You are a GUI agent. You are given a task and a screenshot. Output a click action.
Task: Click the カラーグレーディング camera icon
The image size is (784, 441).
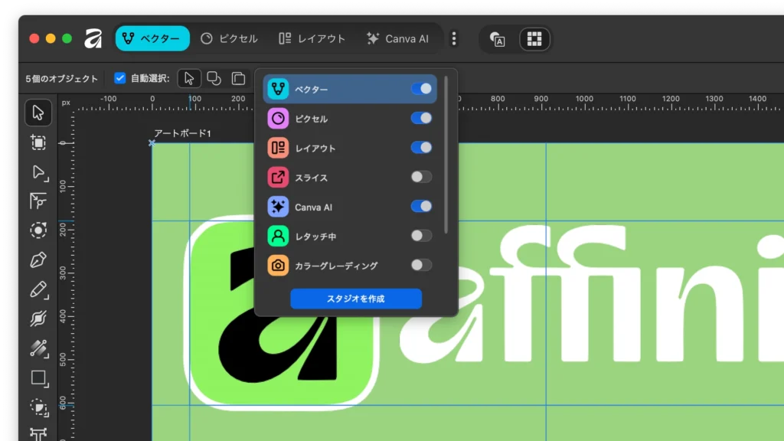point(278,266)
